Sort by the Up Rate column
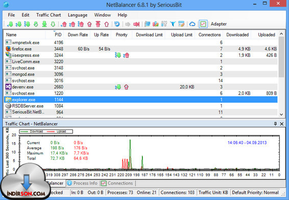 click(x=101, y=35)
